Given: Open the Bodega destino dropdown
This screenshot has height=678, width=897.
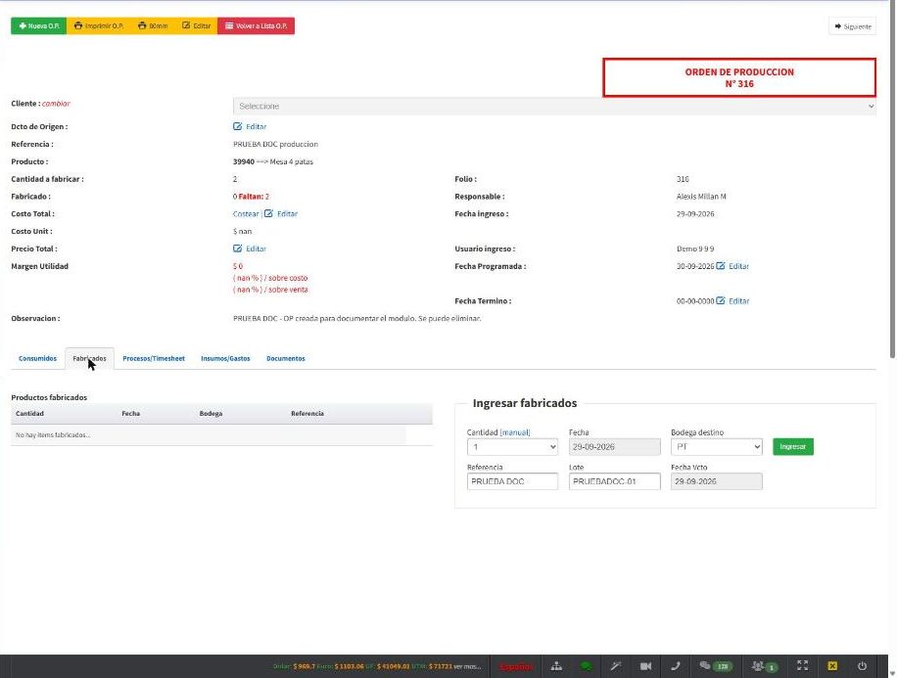Looking at the screenshot, I should point(717,447).
